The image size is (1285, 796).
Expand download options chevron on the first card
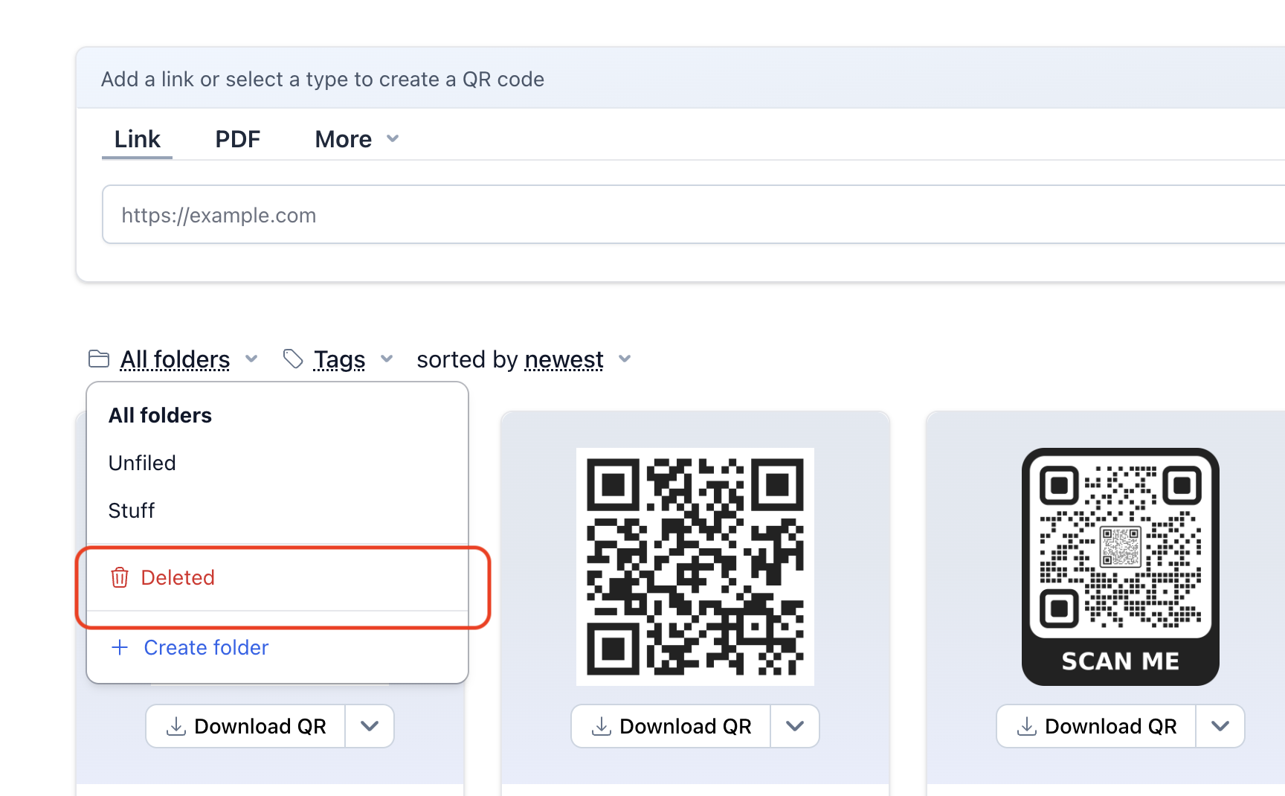pyautogui.click(x=370, y=726)
